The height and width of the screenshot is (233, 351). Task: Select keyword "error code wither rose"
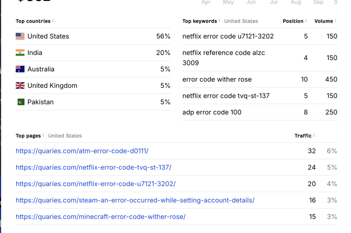[x=217, y=79]
